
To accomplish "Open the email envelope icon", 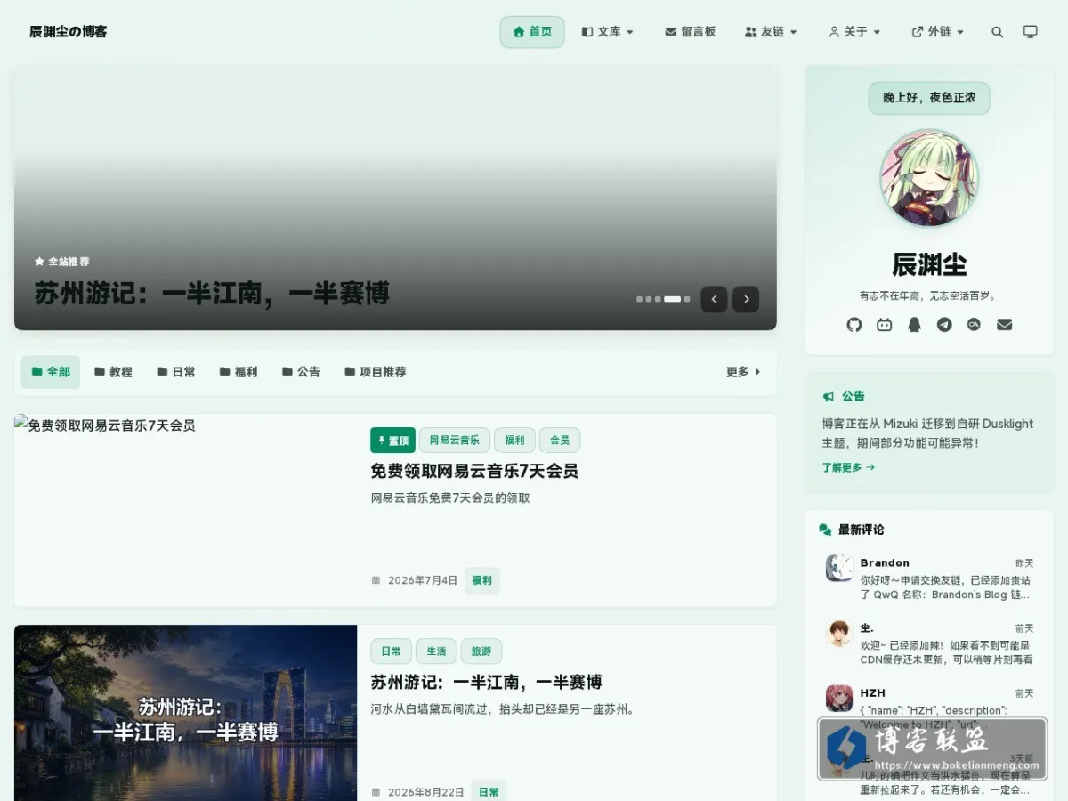I will coord(1005,325).
